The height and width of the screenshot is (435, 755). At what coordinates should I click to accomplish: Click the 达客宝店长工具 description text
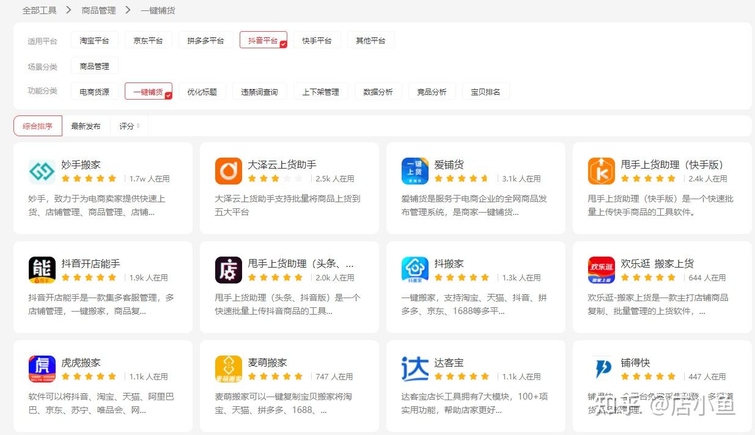[474, 403]
